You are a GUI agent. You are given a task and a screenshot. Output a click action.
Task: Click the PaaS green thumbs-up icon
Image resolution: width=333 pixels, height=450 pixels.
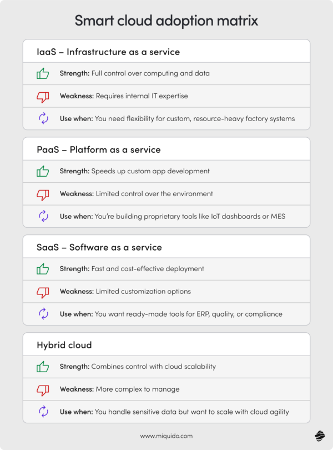pos(43,171)
